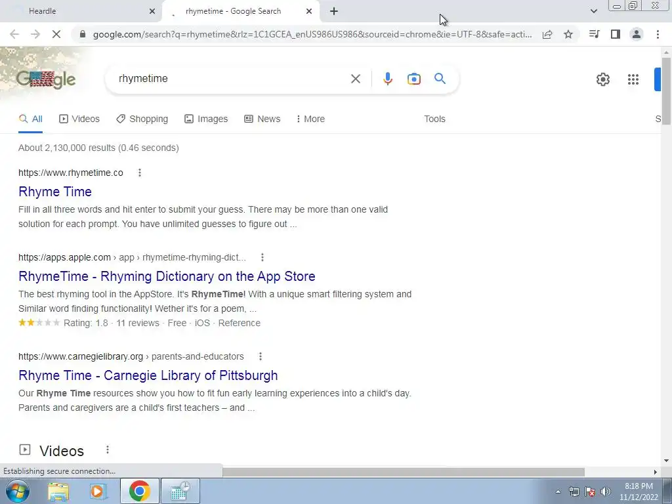Screen dimensions: 672x504
Task: Open tab search dropdown arrow
Action: [x=593, y=11]
